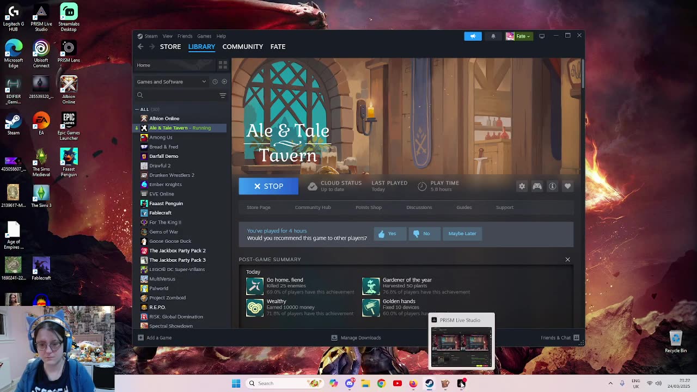
Task: Sort library by recent activity clock icon
Action: (x=215, y=82)
